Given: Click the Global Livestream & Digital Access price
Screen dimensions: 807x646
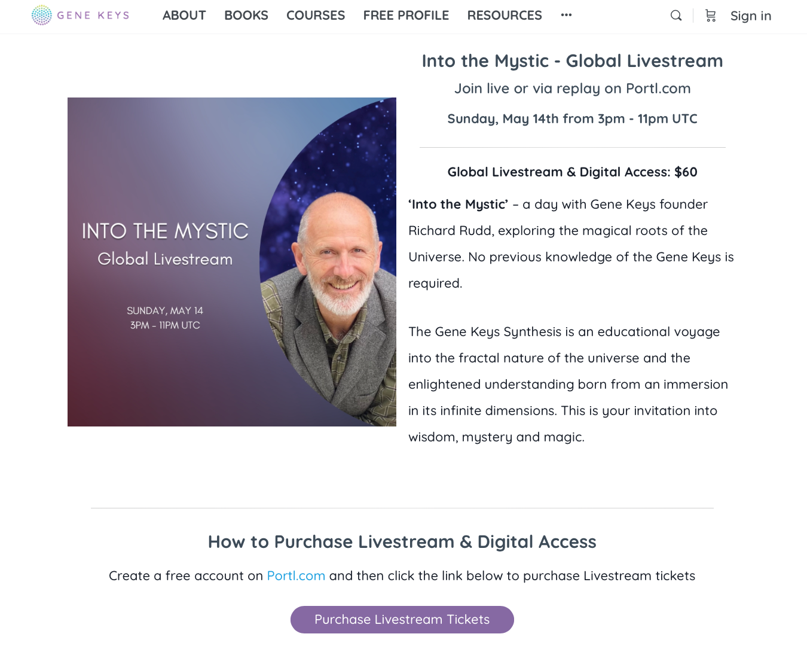Looking at the screenshot, I should (x=573, y=172).
